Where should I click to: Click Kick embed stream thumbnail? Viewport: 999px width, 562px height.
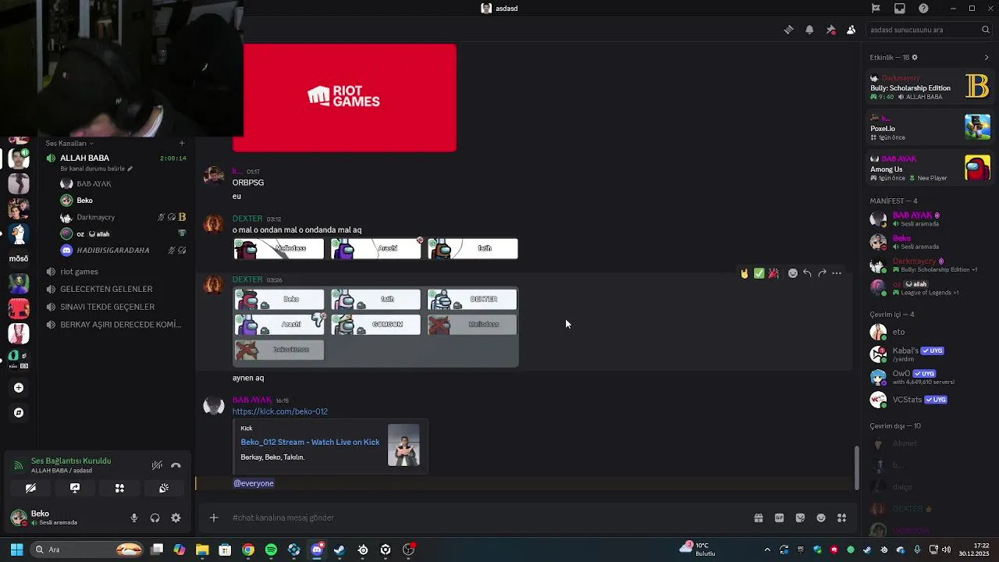[404, 445]
